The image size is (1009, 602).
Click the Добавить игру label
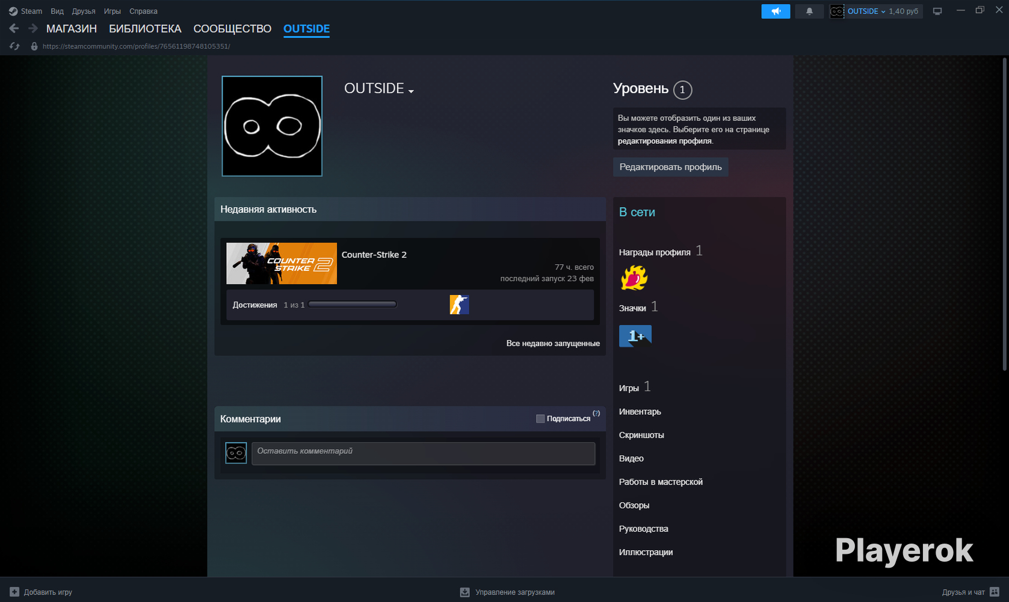click(48, 592)
